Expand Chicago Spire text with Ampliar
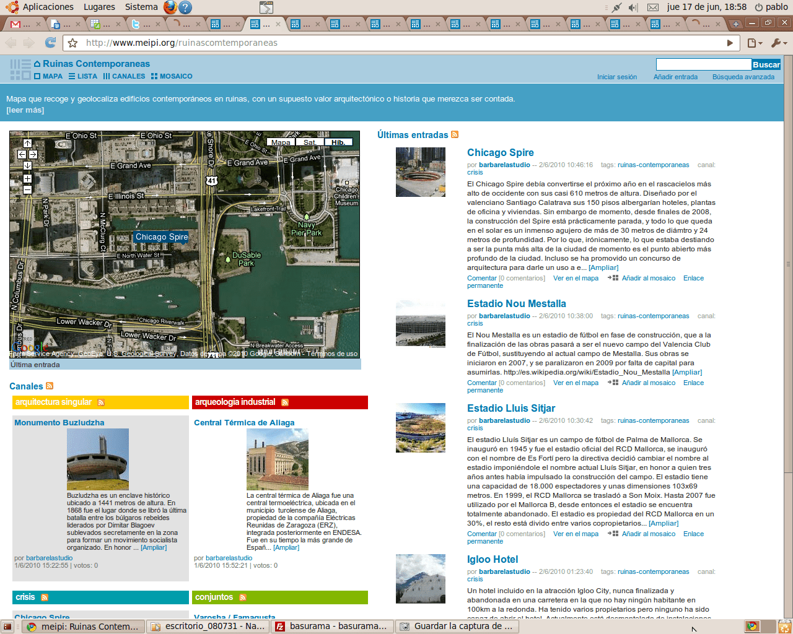Image resolution: width=793 pixels, height=634 pixels. click(603, 267)
